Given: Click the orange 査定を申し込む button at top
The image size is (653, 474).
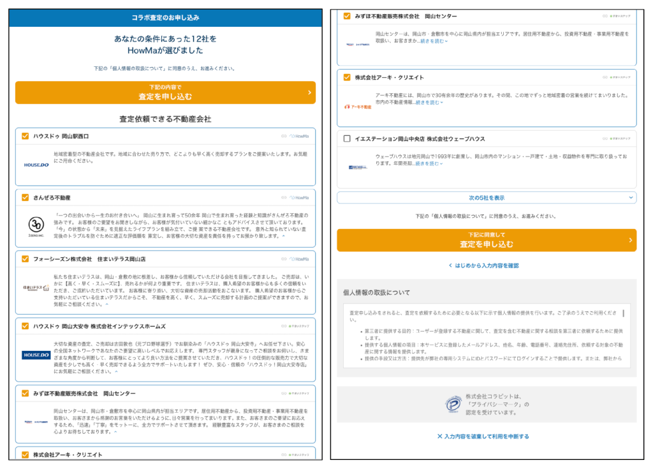Looking at the screenshot, I should click(x=163, y=93).
